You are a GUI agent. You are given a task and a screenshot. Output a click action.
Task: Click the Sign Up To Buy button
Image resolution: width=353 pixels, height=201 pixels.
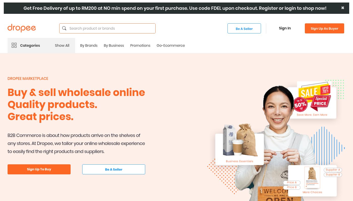39,169
